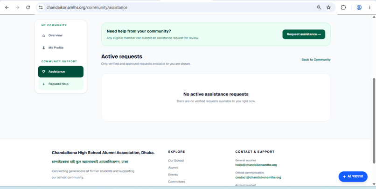Click the My Profile person icon
Screen dimensions: 376x189
44,47
